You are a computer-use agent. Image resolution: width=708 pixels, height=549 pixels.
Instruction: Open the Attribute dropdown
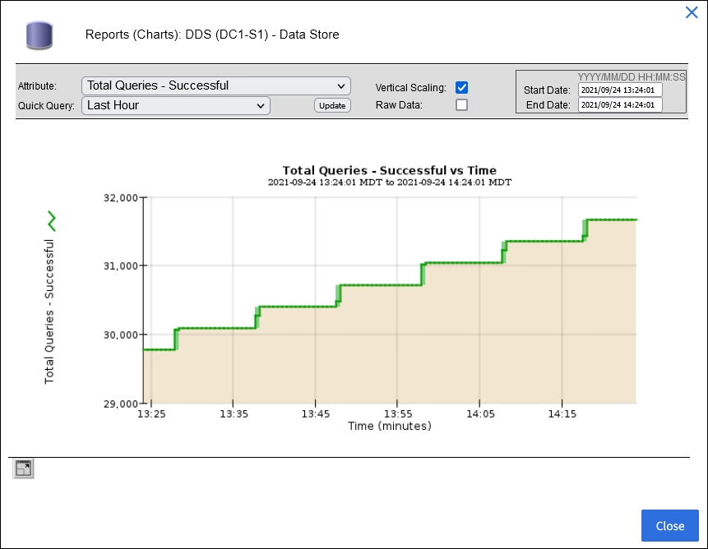point(216,85)
